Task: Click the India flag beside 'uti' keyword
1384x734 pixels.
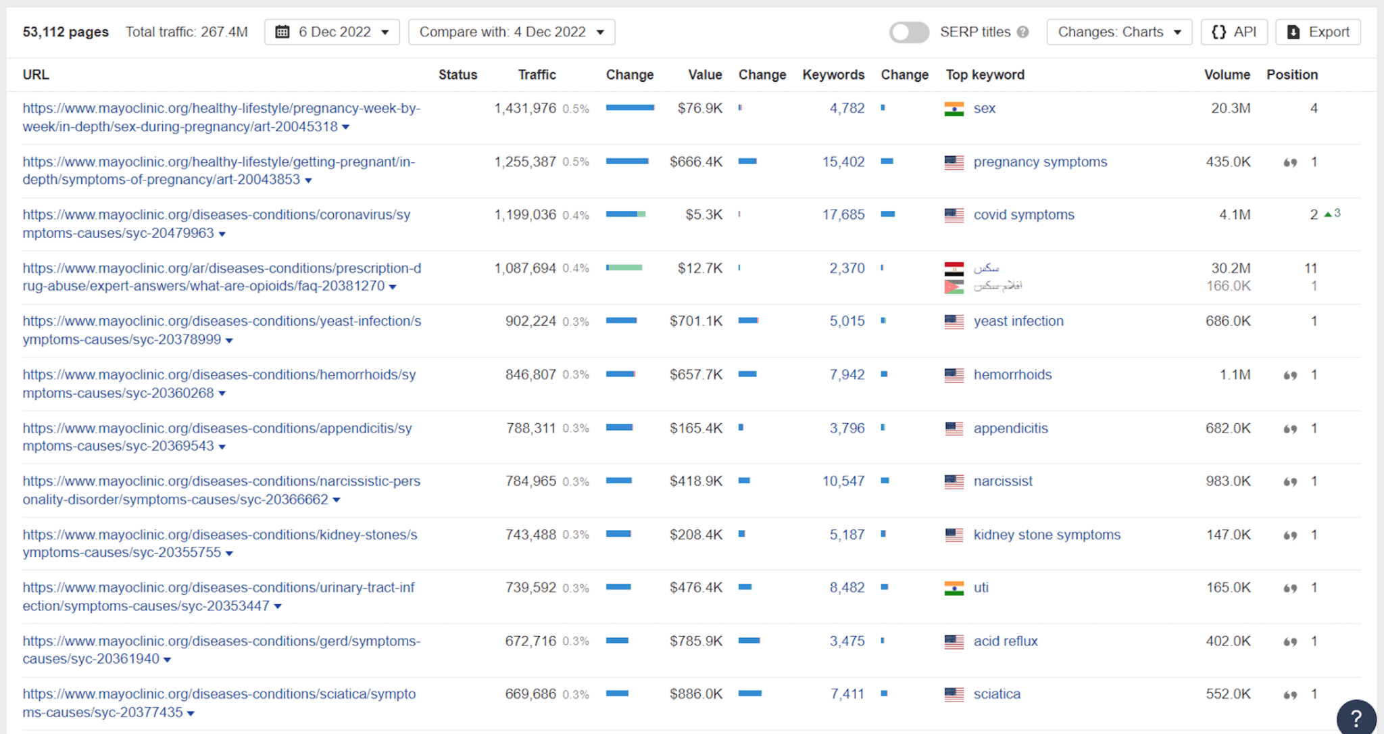Action: tap(954, 588)
